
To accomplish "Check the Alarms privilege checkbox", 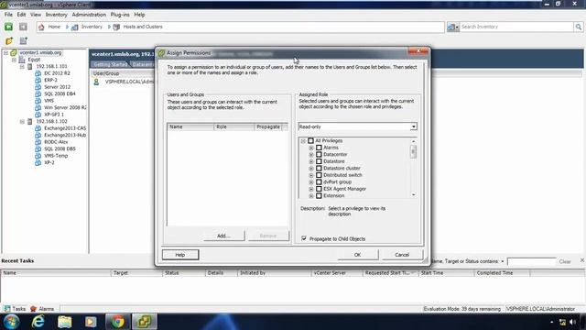I will (x=319, y=148).
